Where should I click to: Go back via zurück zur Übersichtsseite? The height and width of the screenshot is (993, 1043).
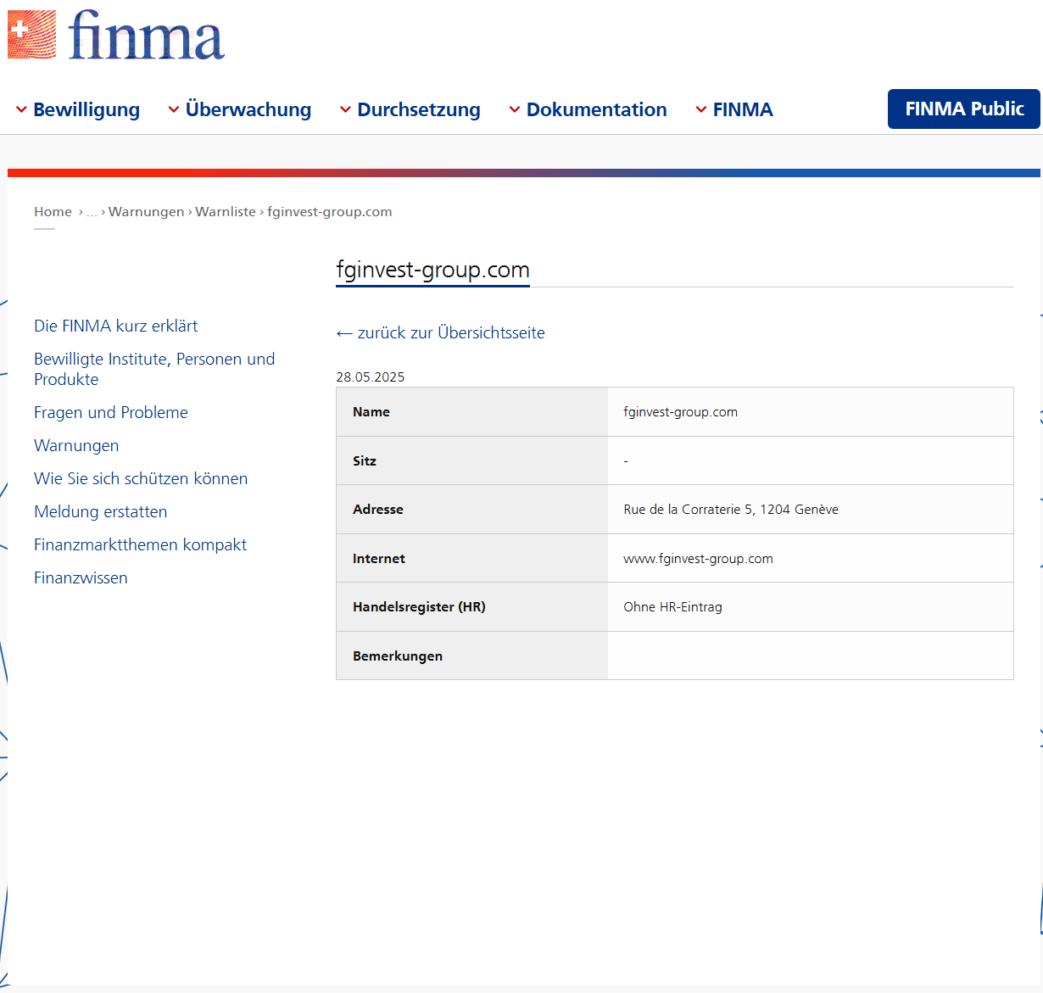point(440,333)
